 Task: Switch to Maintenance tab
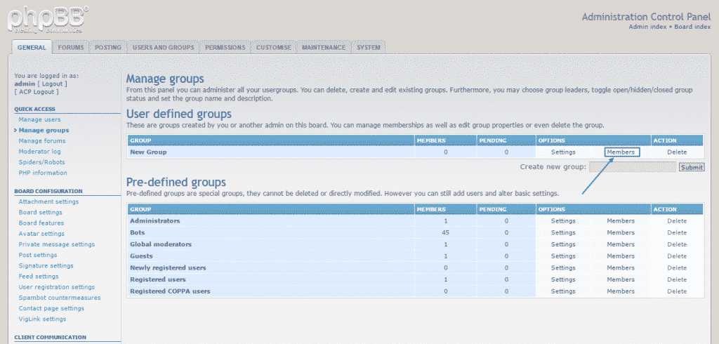pyautogui.click(x=324, y=47)
